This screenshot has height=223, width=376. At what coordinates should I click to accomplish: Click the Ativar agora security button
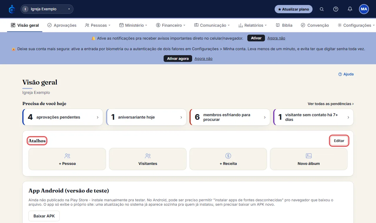[x=178, y=59]
